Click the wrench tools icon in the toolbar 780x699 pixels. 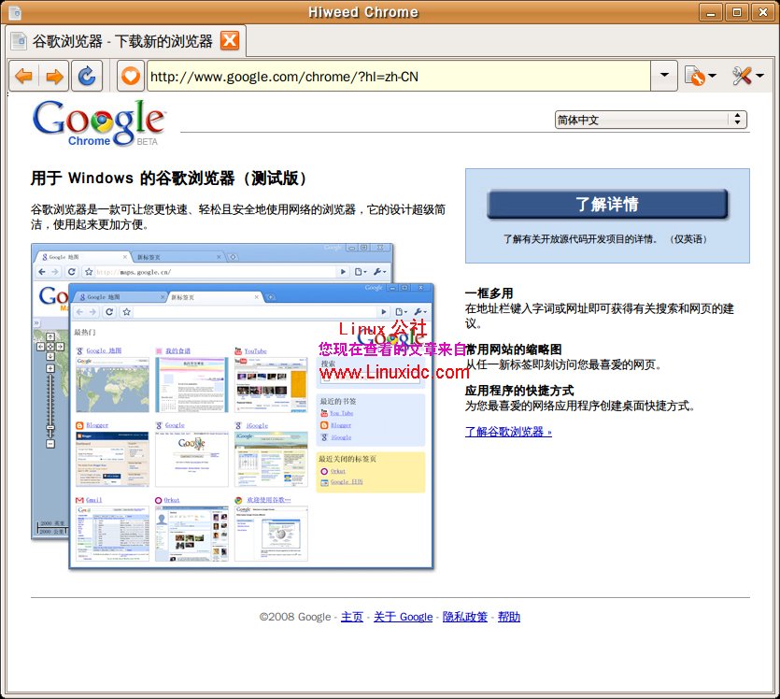point(741,76)
